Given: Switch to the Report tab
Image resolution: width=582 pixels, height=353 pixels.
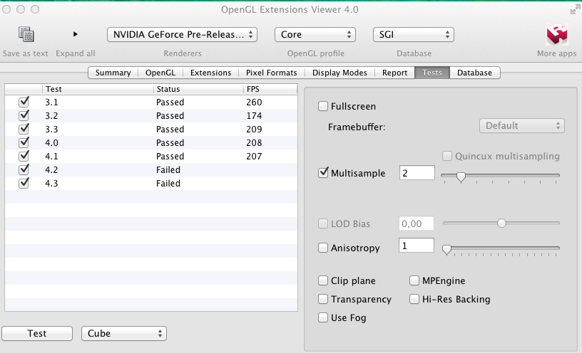Looking at the screenshot, I should click(x=394, y=73).
